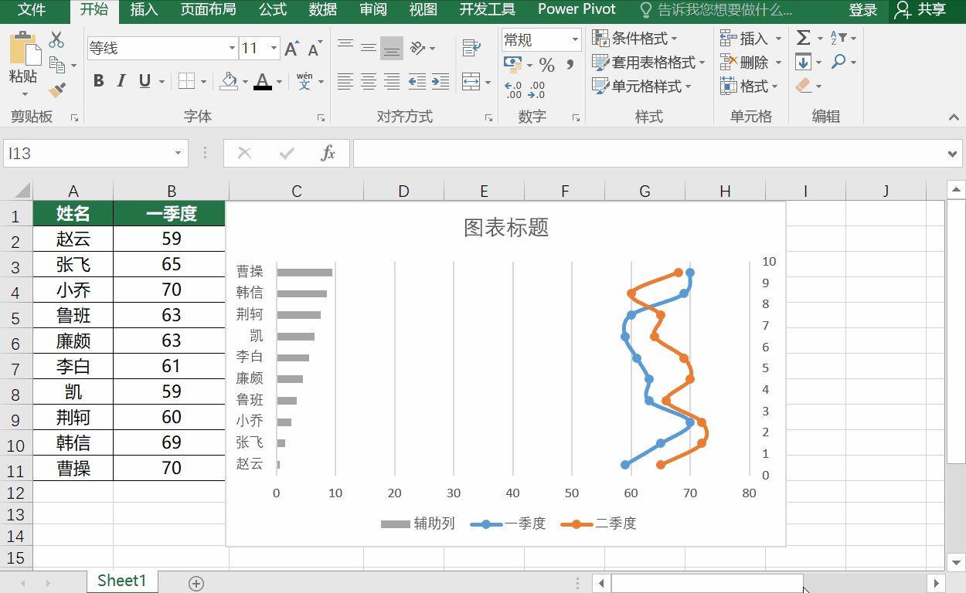Apply comma style number format
Screen dimensions: 966x593
[570, 65]
